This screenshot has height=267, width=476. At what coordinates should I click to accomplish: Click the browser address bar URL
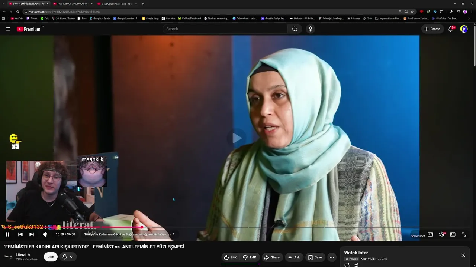pos(64,11)
